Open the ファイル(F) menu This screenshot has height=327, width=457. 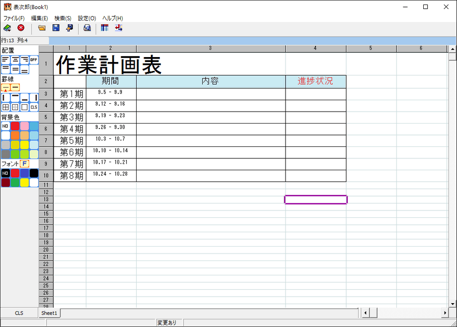click(x=14, y=18)
